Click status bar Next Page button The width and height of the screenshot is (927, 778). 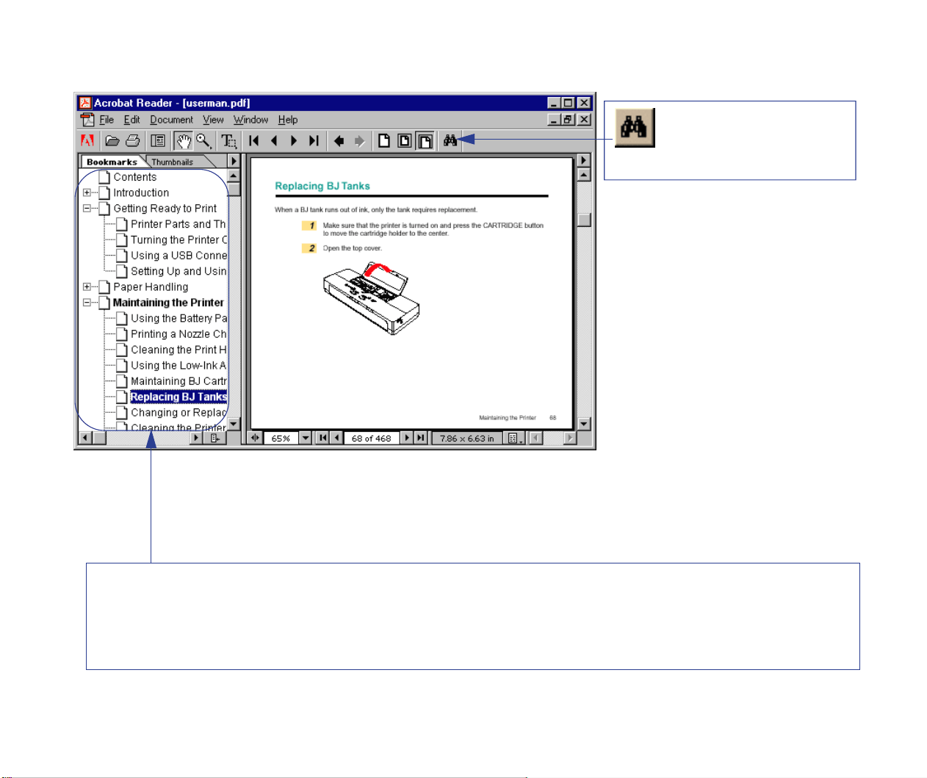point(407,438)
